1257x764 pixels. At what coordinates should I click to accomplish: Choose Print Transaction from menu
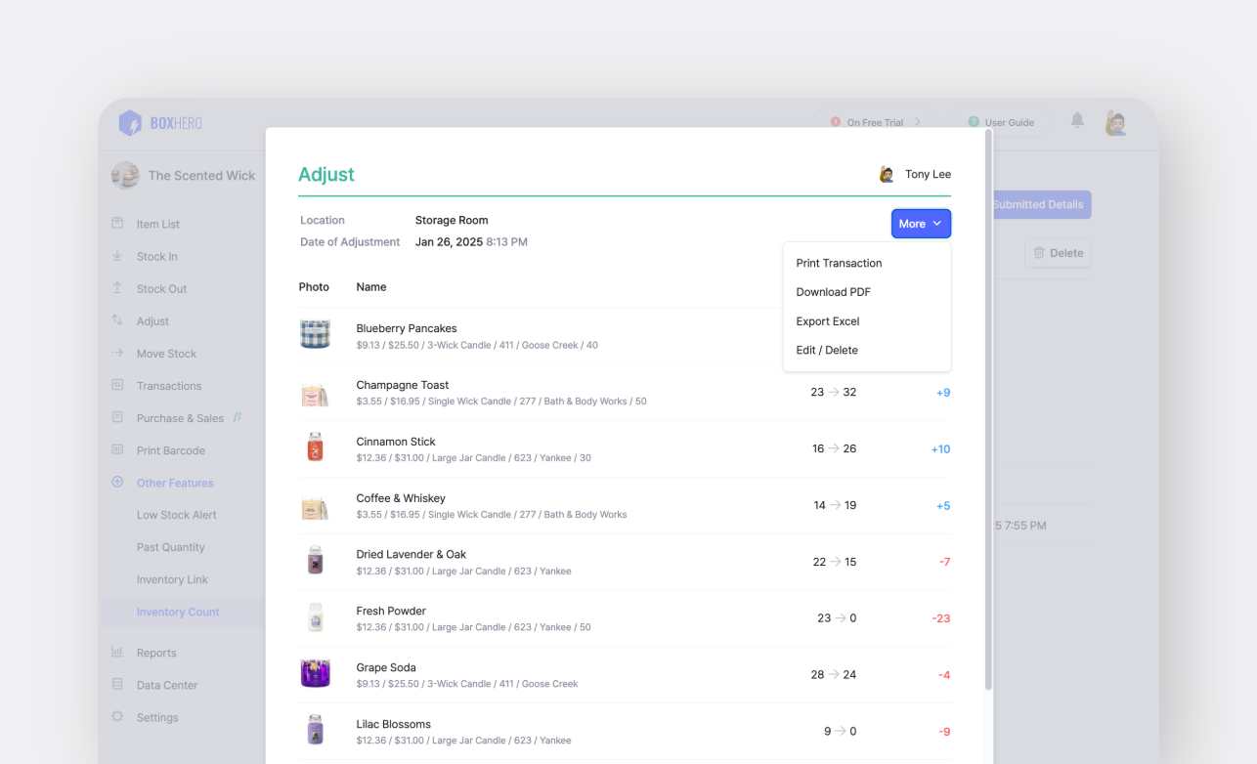point(839,263)
